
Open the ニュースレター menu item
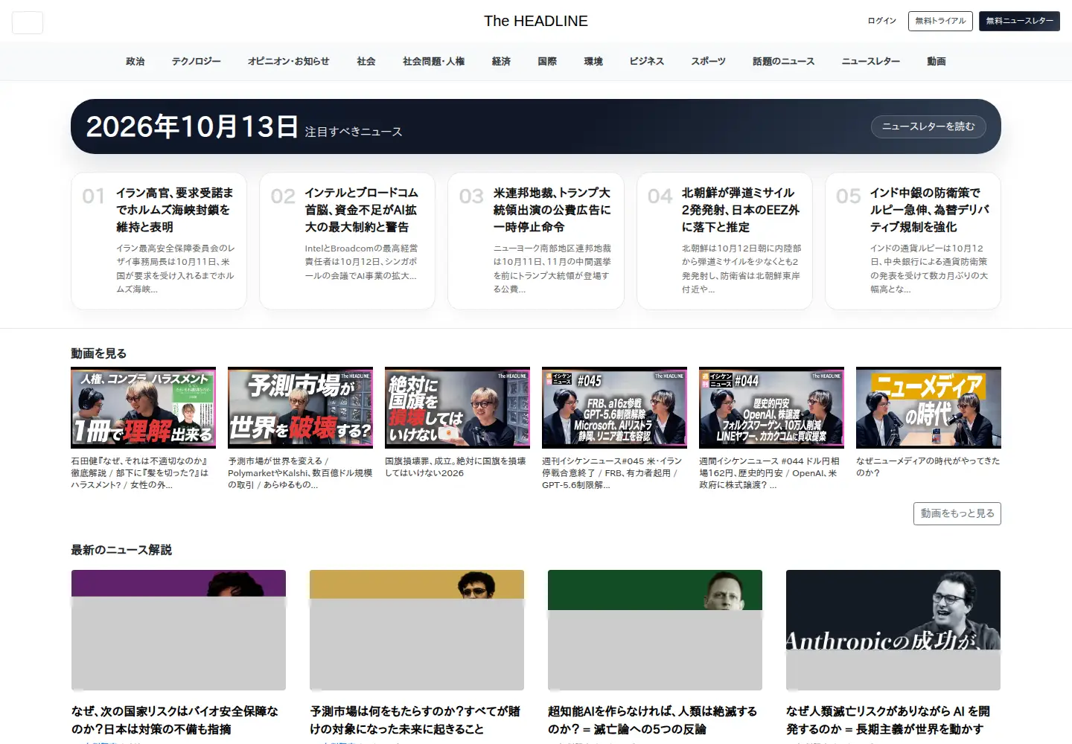pos(870,61)
